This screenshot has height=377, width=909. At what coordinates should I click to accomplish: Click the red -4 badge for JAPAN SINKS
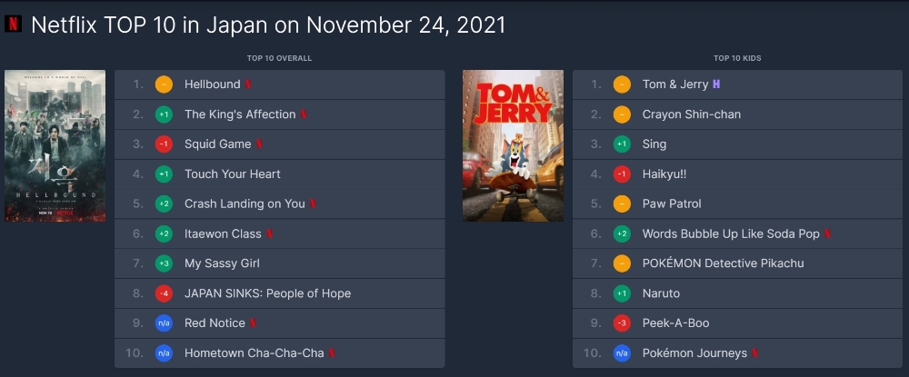point(164,293)
